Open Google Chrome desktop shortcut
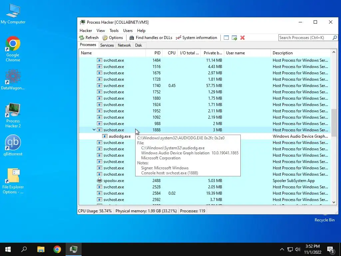The width and height of the screenshot is (341, 256). pyautogui.click(x=13, y=49)
